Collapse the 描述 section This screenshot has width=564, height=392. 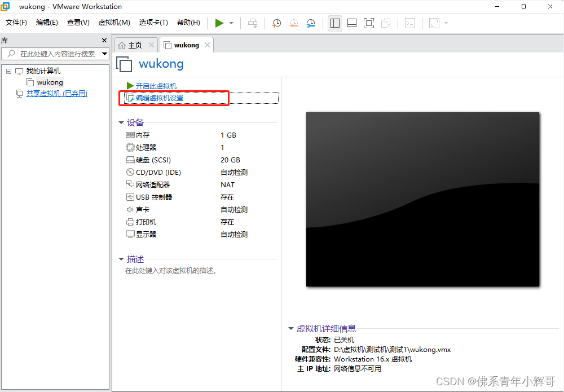[x=121, y=259]
